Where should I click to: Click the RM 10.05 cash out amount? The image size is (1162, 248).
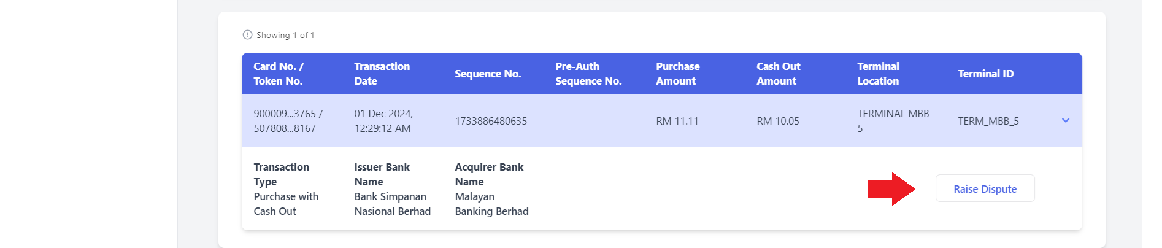[778, 121]
